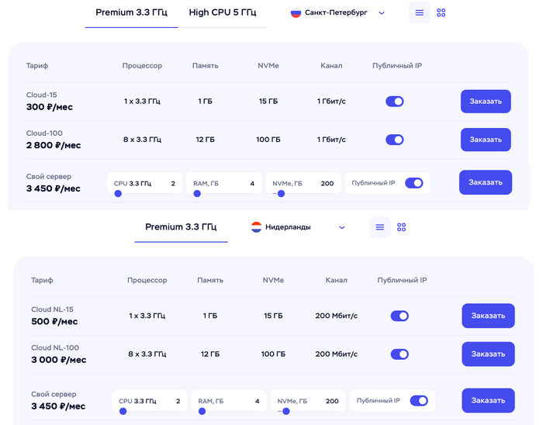
Task: Expand the Санкт-Петербург location dropdown
Action: 382,13
